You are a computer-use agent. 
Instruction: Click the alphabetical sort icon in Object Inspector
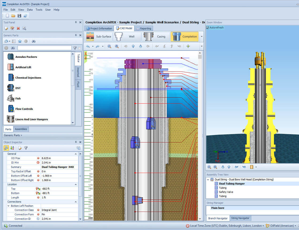[x=12, y=148]
